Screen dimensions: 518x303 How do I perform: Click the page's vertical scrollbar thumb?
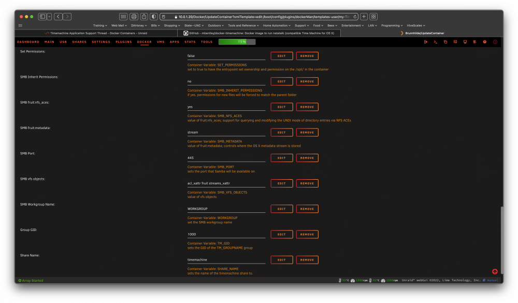pyautogui.click(x=502, y=240)
